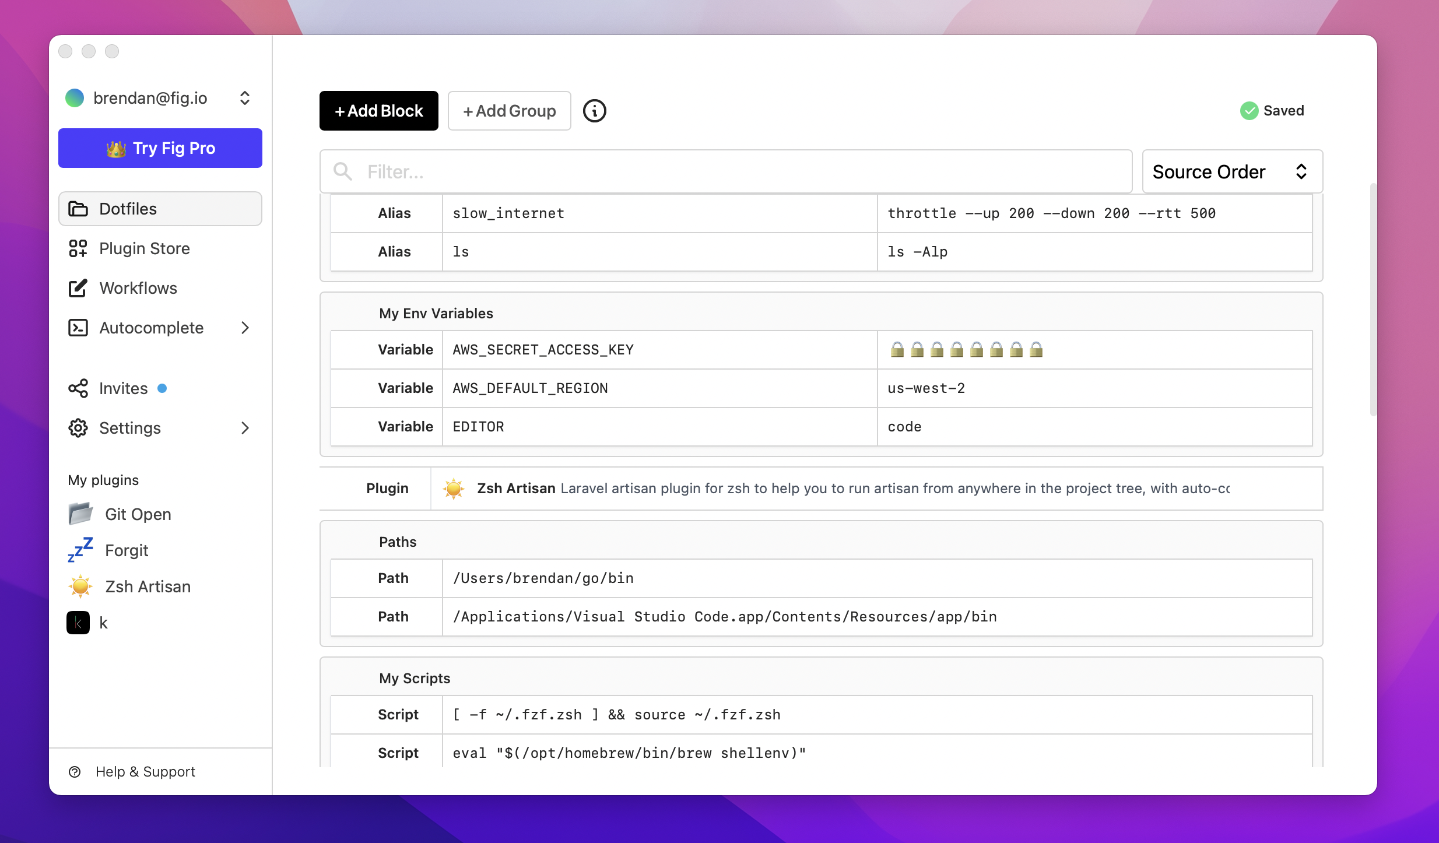Open the Forgit plugin
Image resolution: width=1439 pixels, height=843 pixels.
127,550
